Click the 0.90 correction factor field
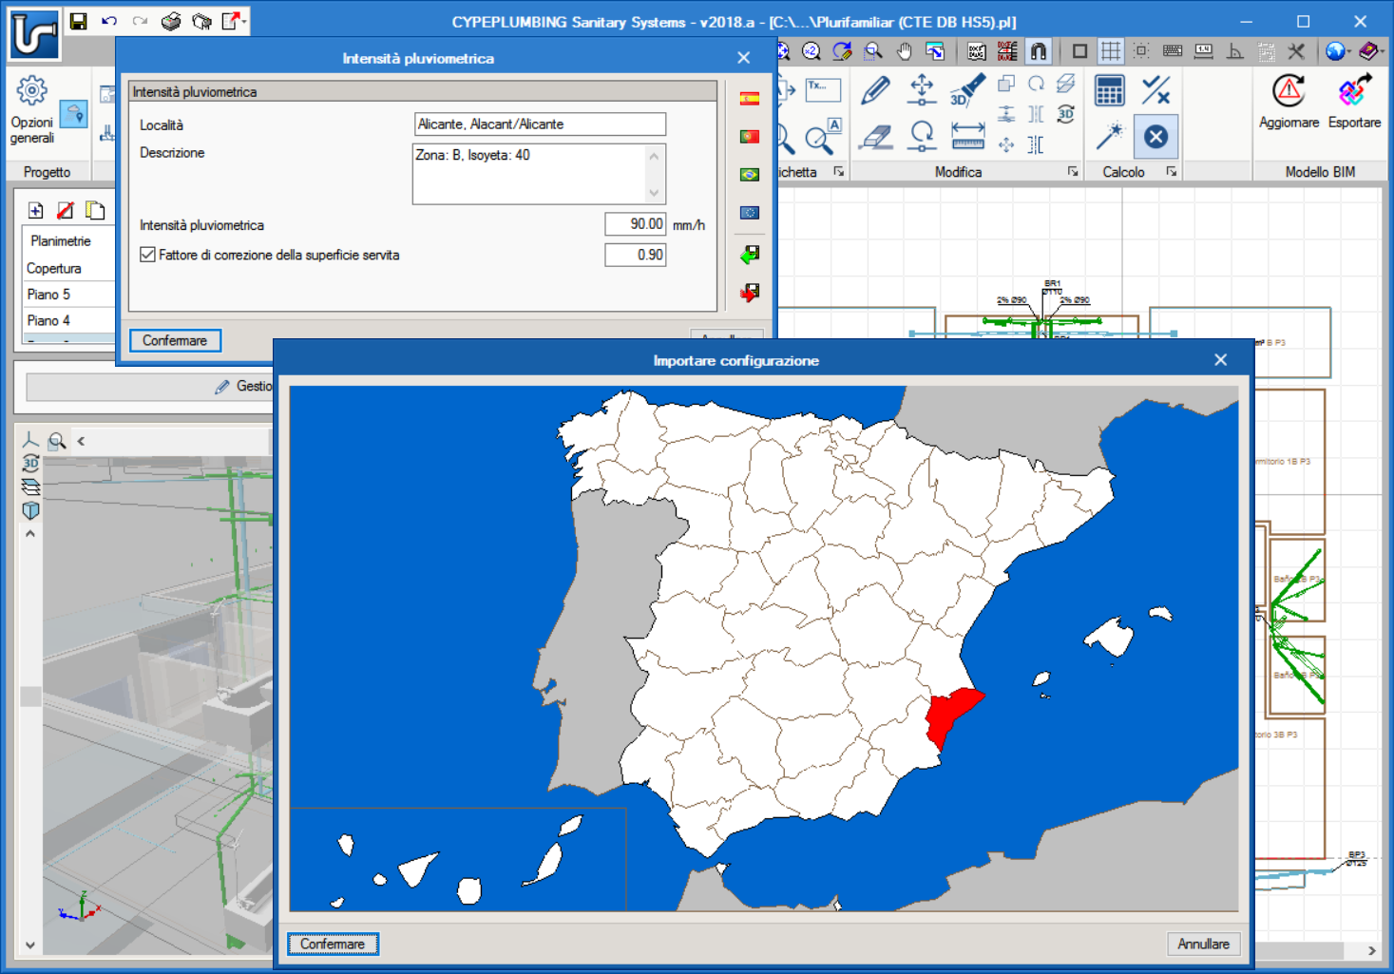Viewport: 1394px width, 974px height. point(636,255)
